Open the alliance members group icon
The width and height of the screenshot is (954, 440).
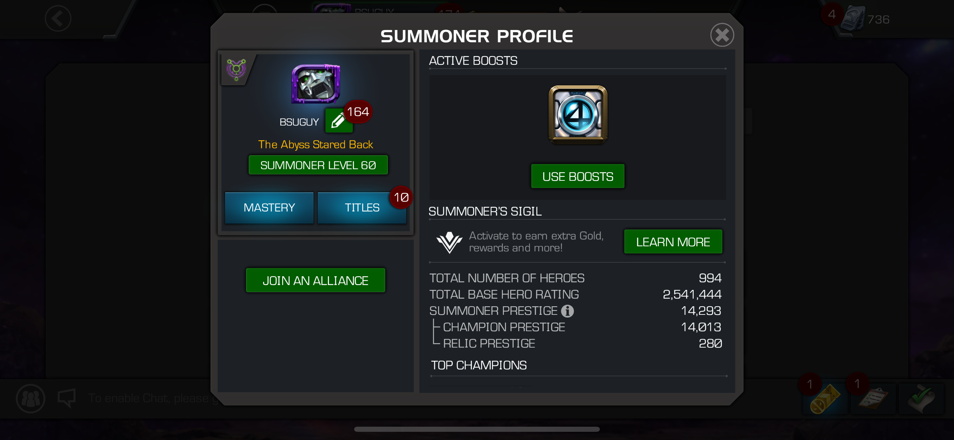coord(30,398)
